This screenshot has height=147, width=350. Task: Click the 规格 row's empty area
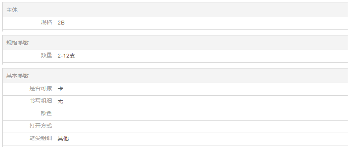(x=205, y=23)
